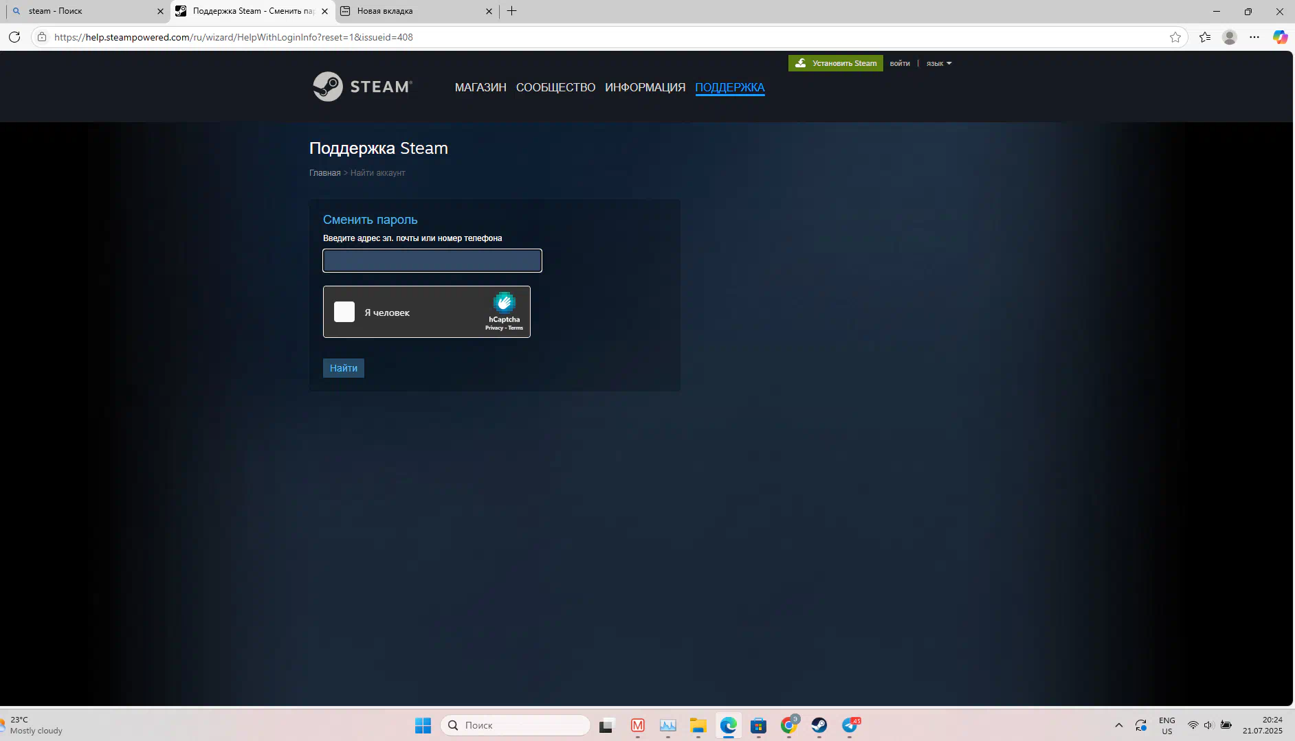Open the Steam client taskbar icon

click(819, 725)
